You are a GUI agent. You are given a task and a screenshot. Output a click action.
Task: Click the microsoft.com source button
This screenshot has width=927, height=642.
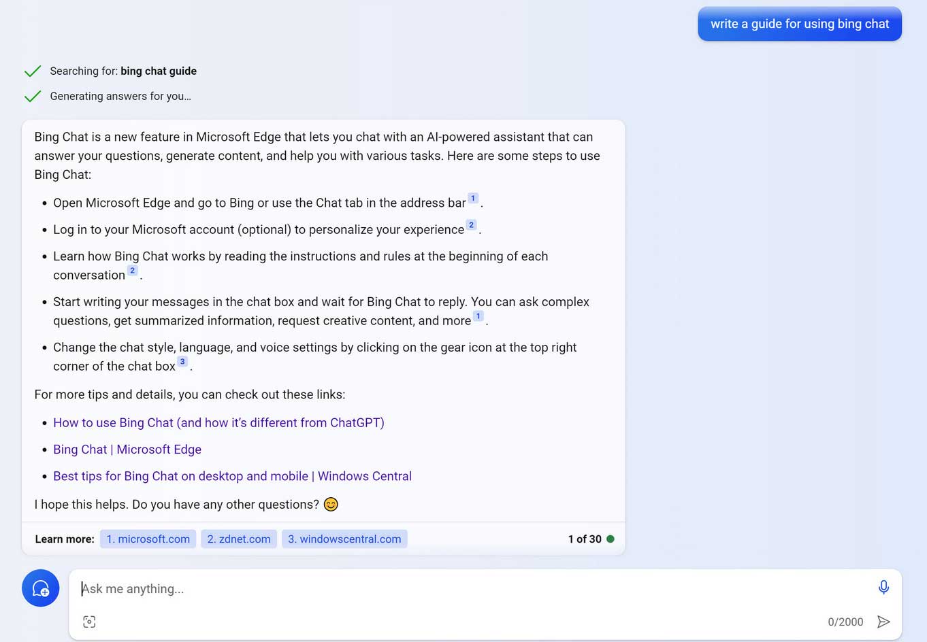(148, 539)
